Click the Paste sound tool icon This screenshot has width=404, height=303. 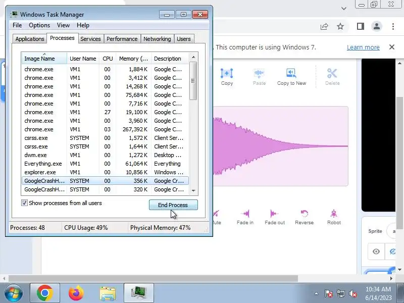259,73
